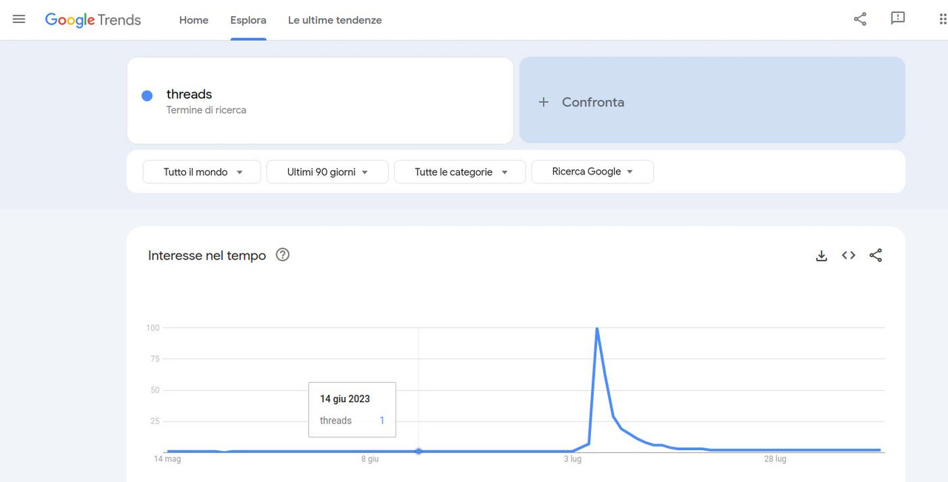The image size is (948, 482).
Task: Click the 14 mag axis label
Action: [x=167, y=459]
